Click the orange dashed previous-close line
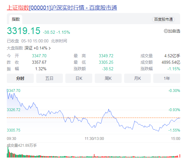Screen dimensions: 187x160 point(139,118)
